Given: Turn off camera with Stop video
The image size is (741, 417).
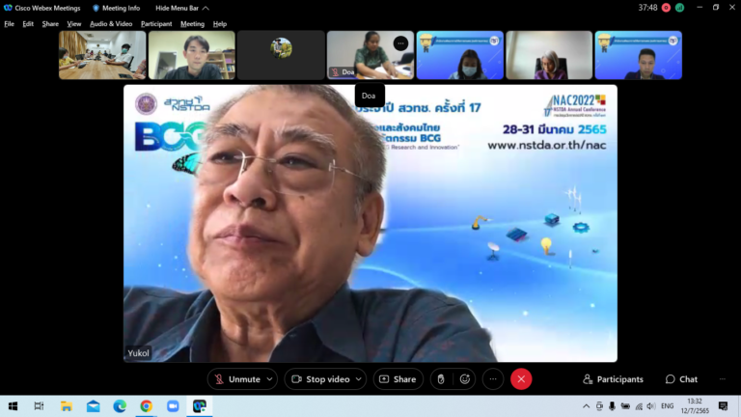Looking at the screenshot, I should (x=319, y=379).
